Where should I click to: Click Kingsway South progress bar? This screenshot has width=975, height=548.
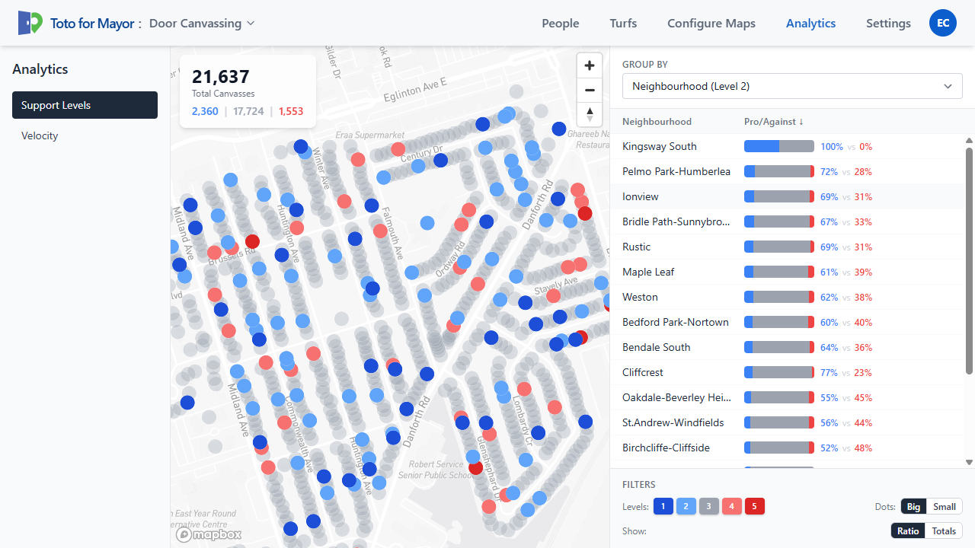[x=779, y=146]
